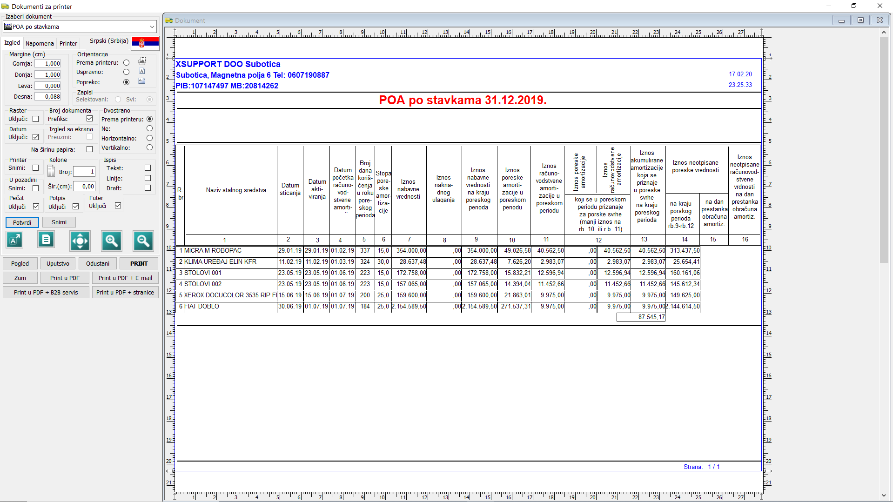Click the zoom in magnifier icon
Image resolution: width=893 pixels, height=502 pixels.
click(112, 241)
